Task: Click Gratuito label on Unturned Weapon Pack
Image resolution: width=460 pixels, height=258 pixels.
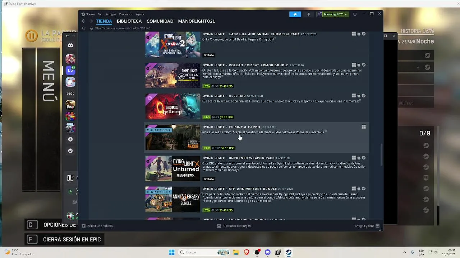Action: tap(209, 179)
